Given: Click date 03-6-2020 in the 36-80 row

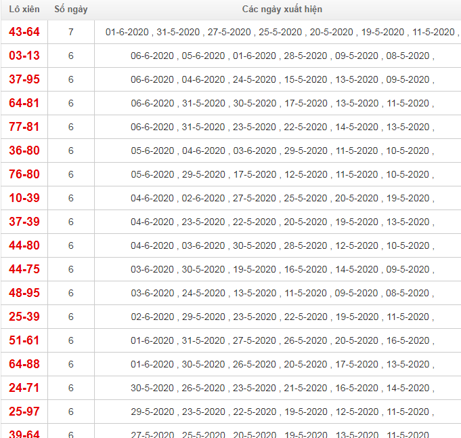Looking at the screenshot, I should (255, 151).
